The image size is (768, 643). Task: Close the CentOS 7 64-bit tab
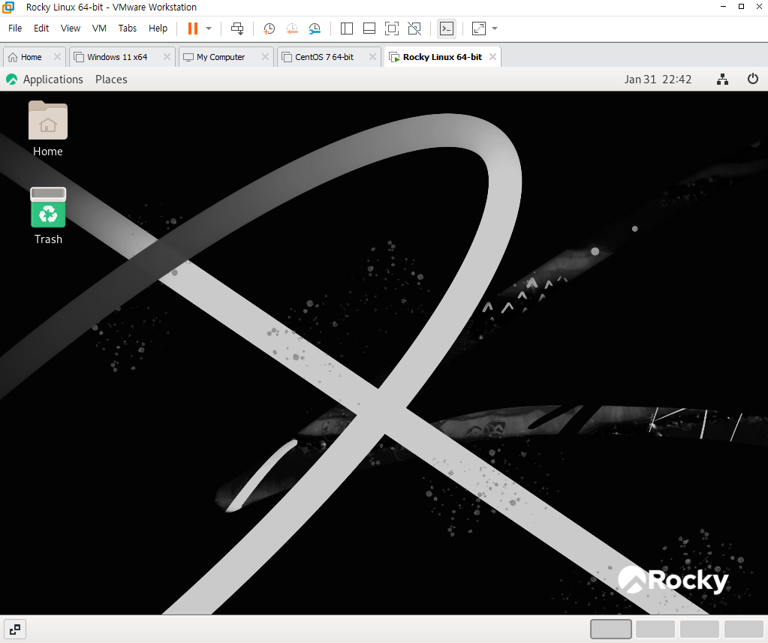pyautogui.click(x=372, y=57)
